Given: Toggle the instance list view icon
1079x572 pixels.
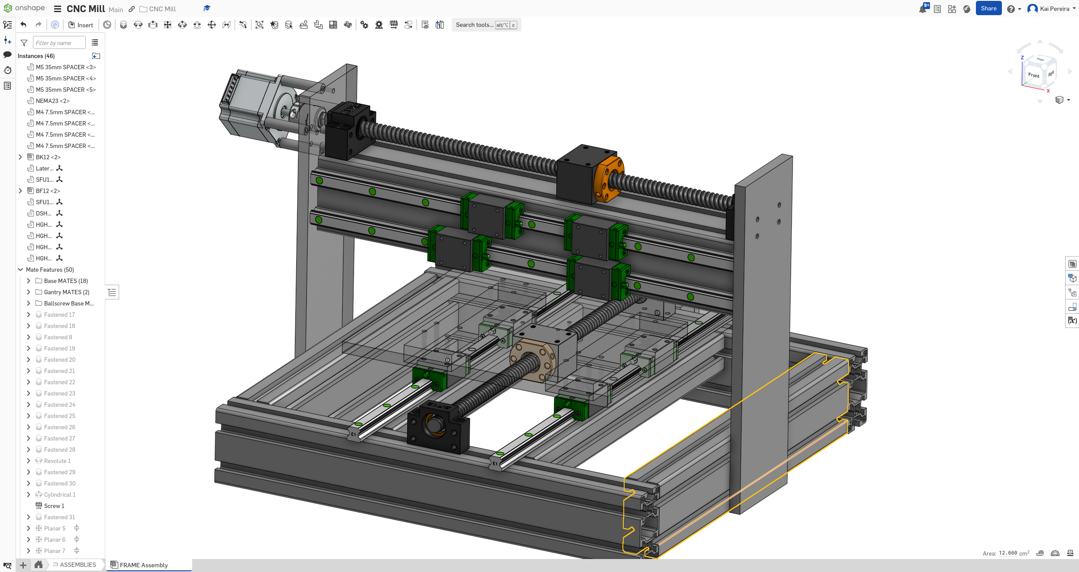Looking at the screenshot, I should click(95, 42).
